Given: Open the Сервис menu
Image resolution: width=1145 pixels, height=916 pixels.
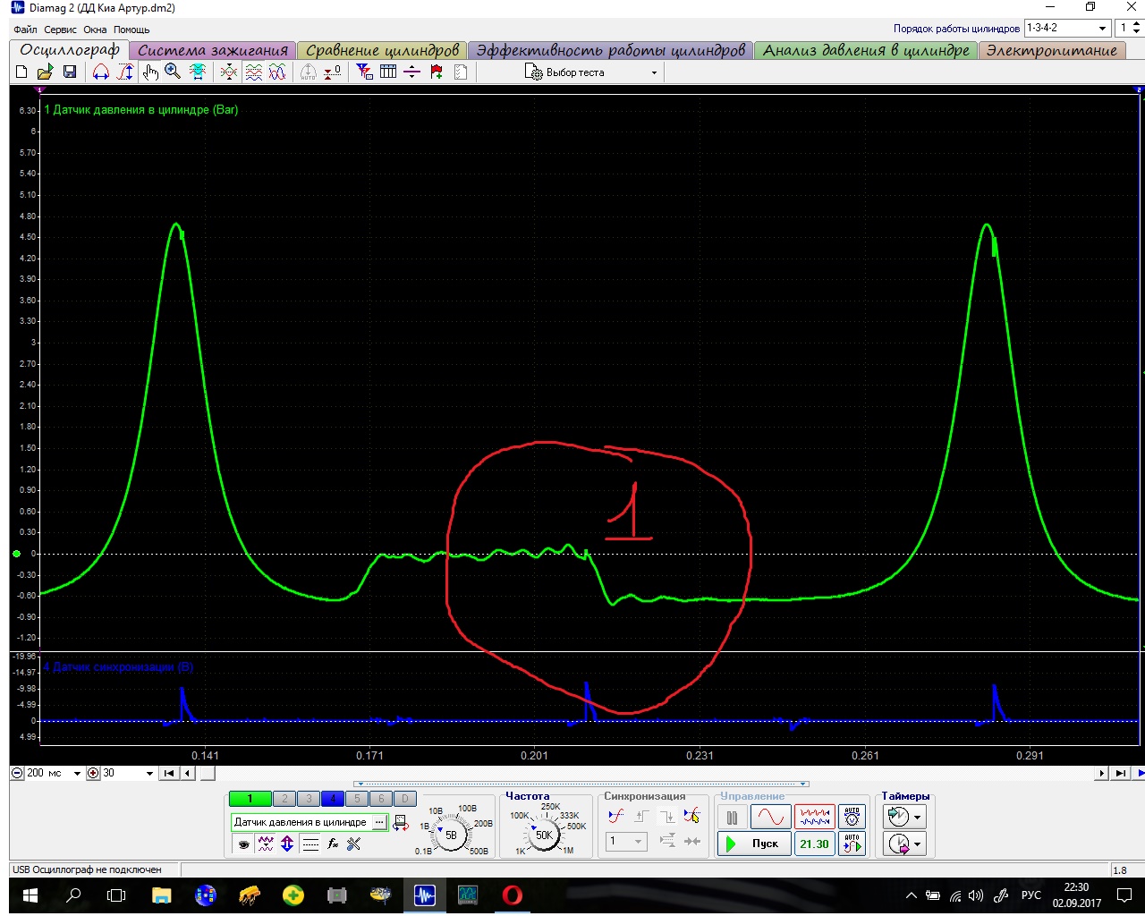Looking at the screenshot, I should tap(61, 30).
